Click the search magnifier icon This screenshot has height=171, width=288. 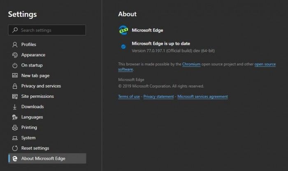tap(15, 30)
